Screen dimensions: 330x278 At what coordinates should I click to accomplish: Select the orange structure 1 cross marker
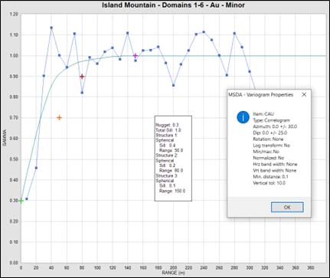point(59,118)
